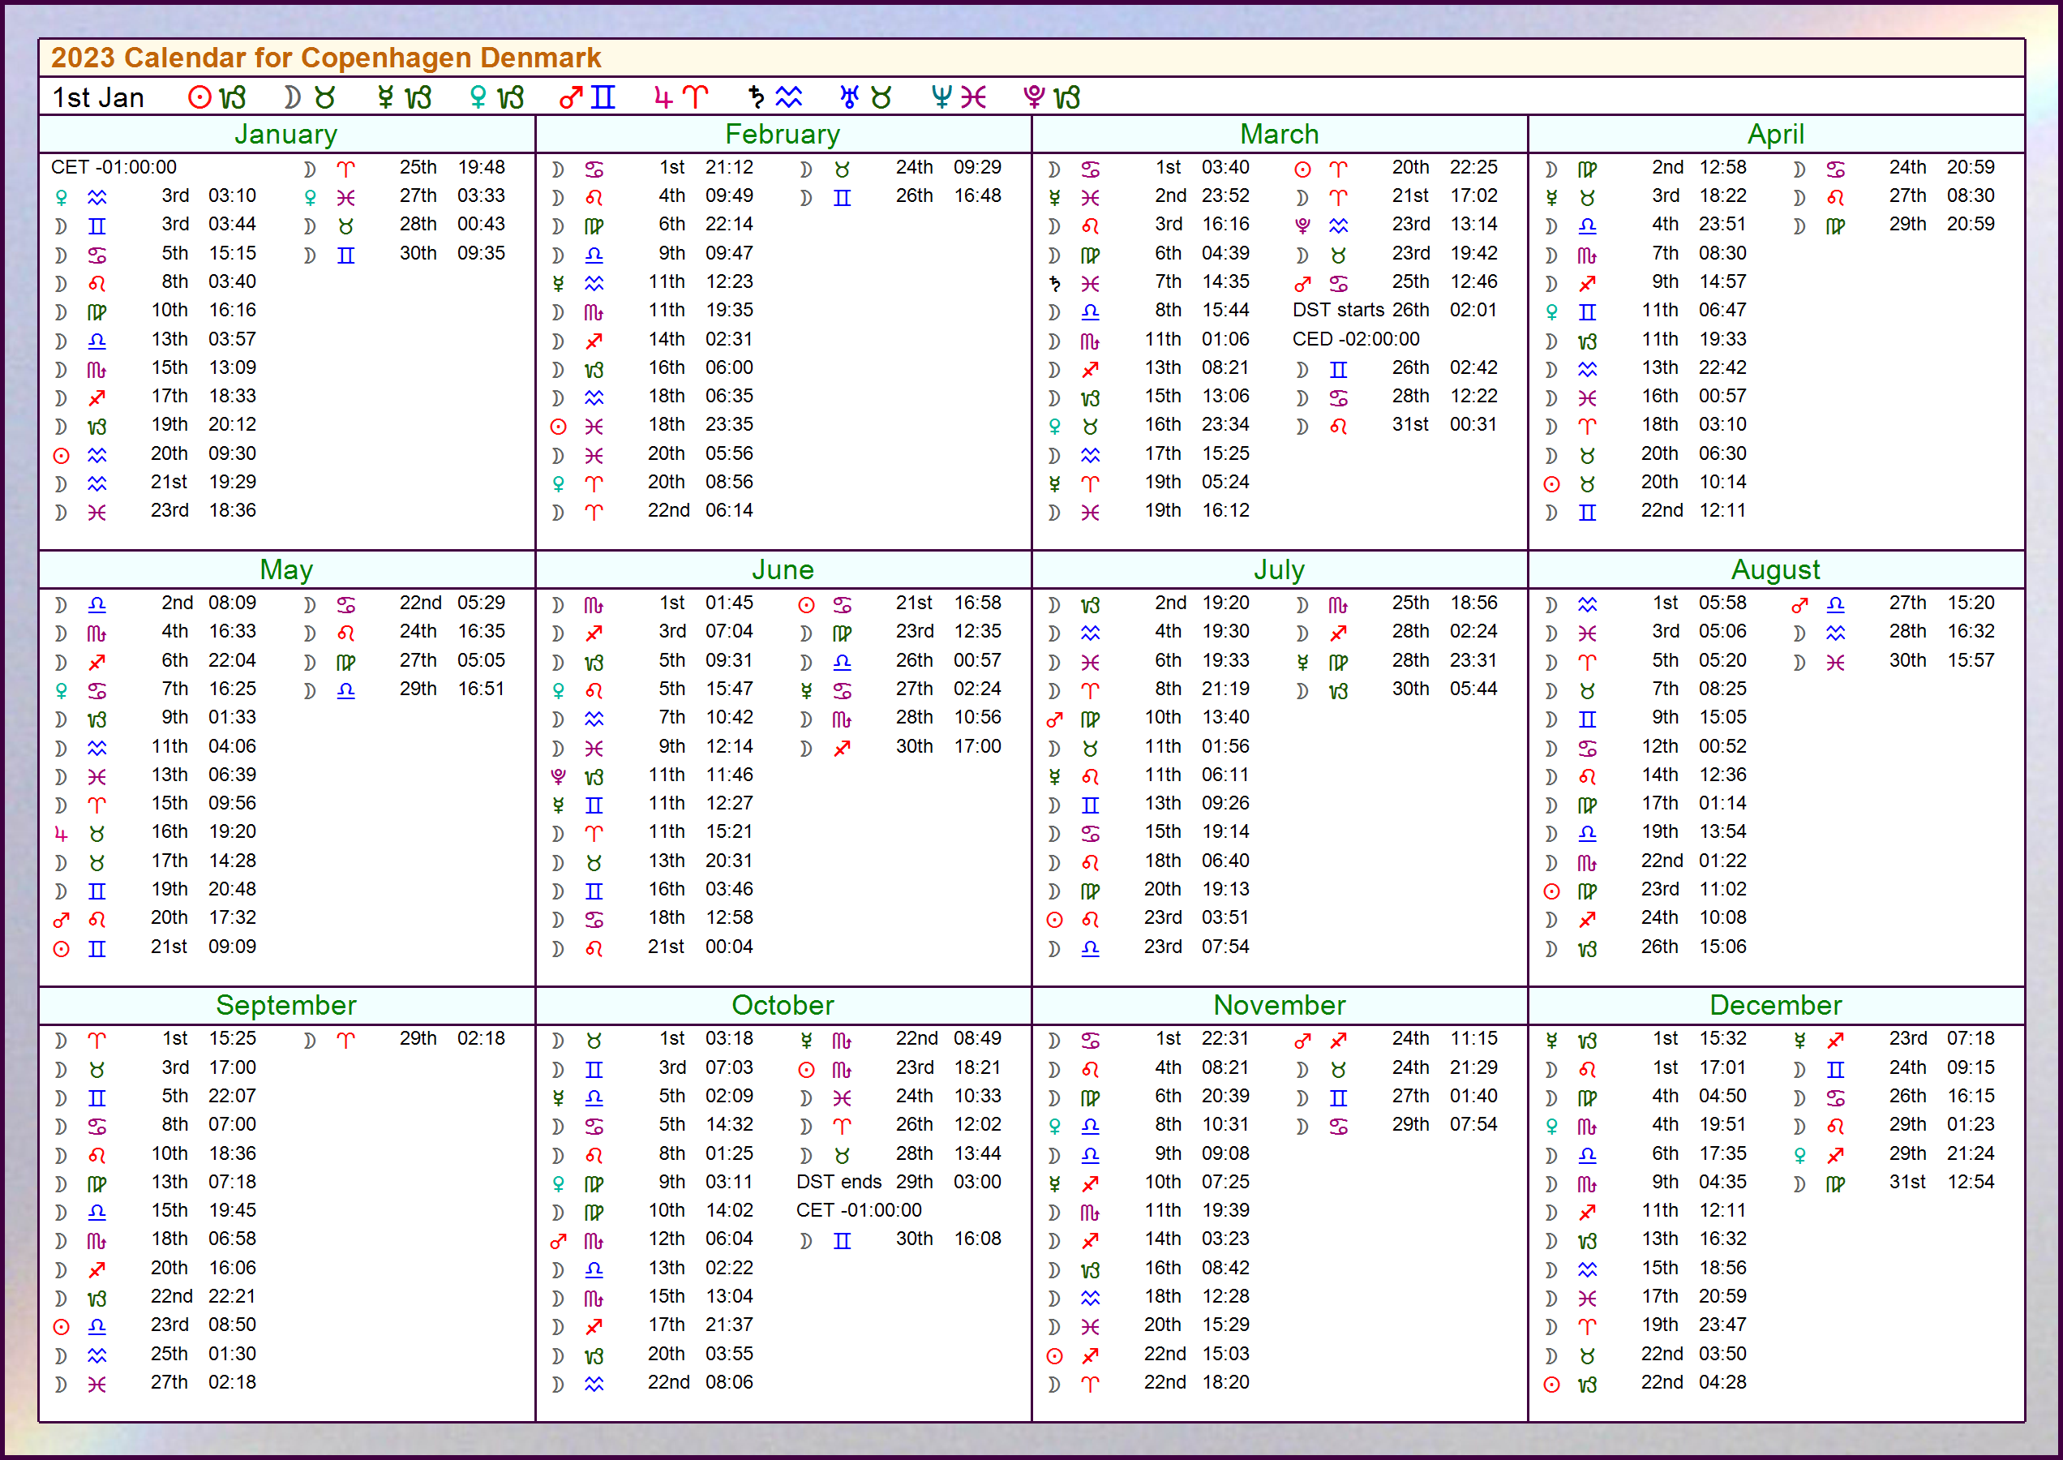
Task: Click the January month heading
Action: tap(286, 134)
